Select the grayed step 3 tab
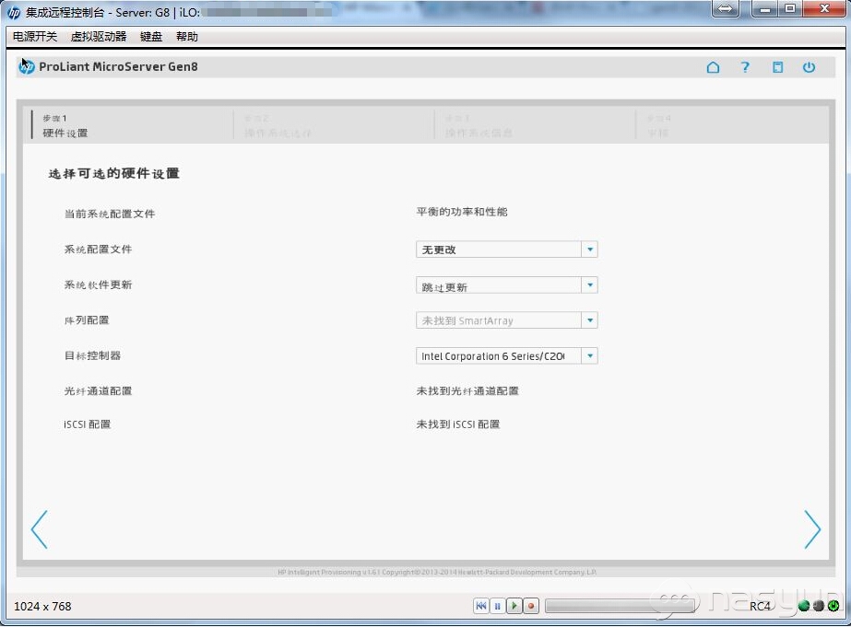Viewport: 851px width, 627px height. tap(534, 126)
